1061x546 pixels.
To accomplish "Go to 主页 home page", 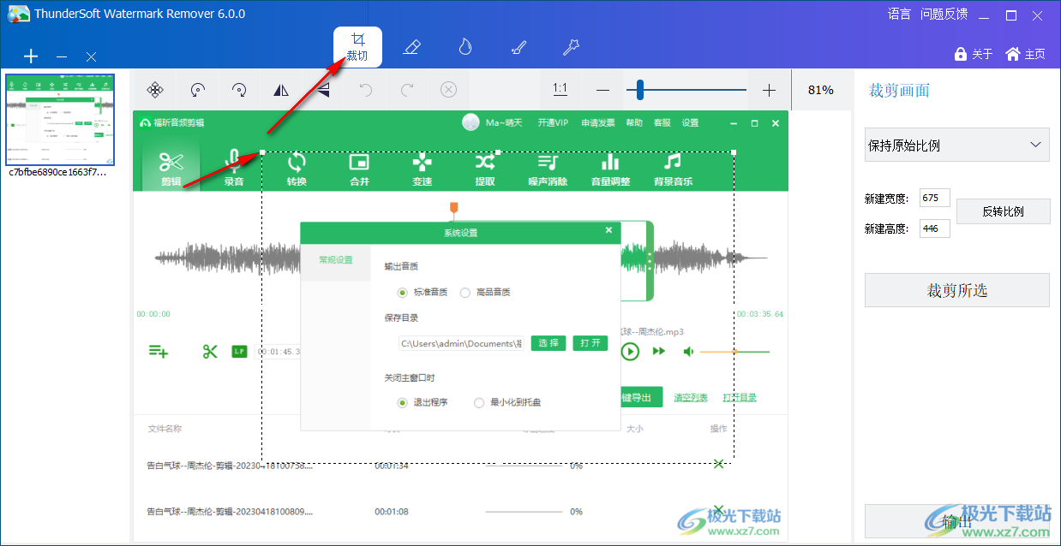I will [1025, 54].
